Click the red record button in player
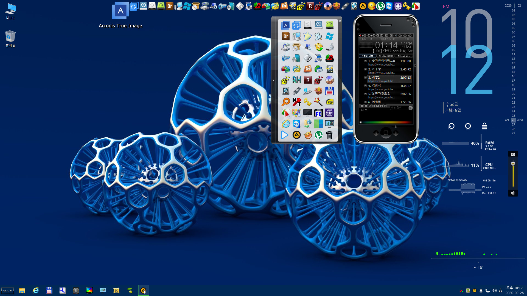 tap(360, 36)
